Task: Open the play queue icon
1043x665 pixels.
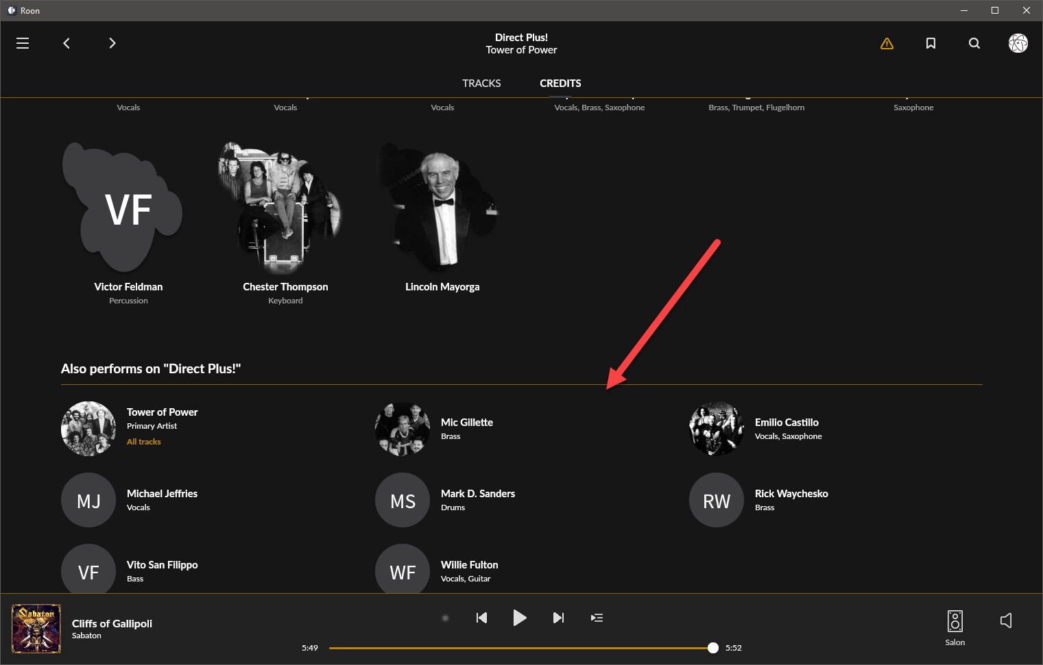Action: point(597,618)
